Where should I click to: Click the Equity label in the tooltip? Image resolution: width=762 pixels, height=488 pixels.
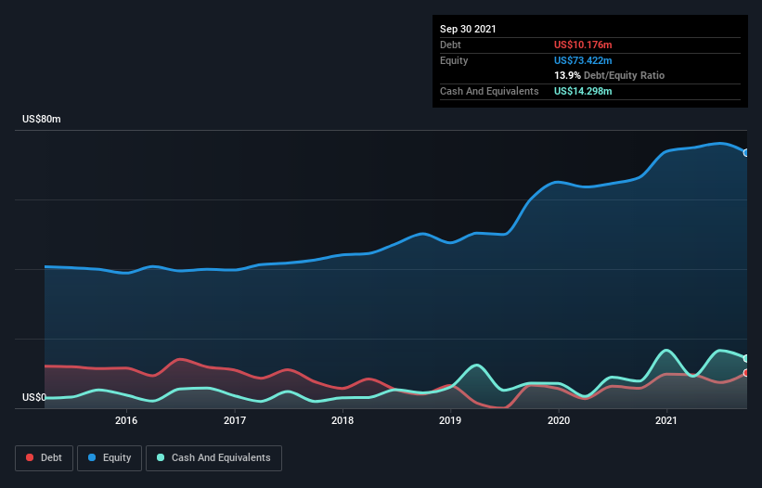pyautogui.click(x=454, y=60)
